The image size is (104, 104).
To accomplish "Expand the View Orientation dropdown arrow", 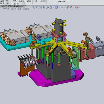I will pyautogui.click(x=54, y=8).
